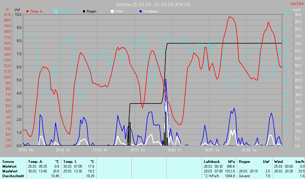The image size is (305, 179).
Task: Click the Luftdruck column header in table
Action: (x=211, y=161)
